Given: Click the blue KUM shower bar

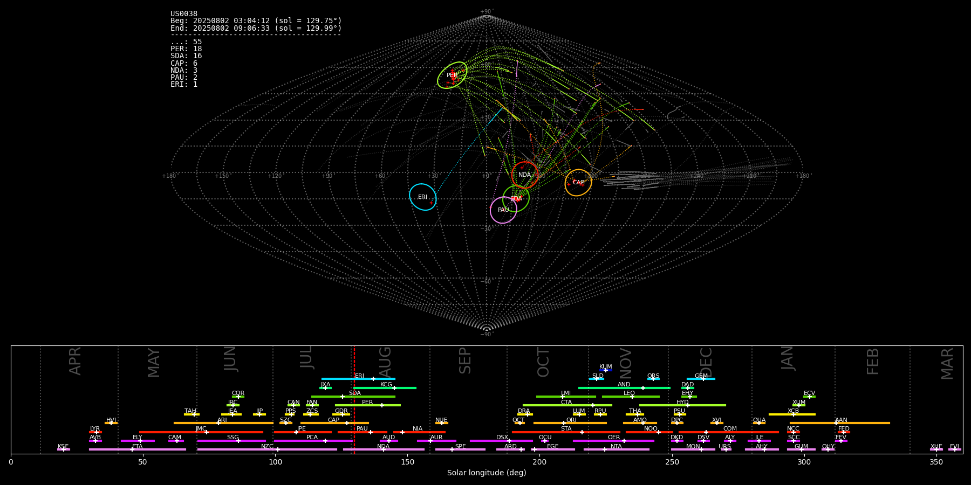Looking at the screenshot, I should click(606, 370).
